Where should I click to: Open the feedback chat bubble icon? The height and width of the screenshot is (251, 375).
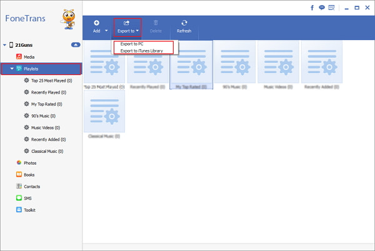(x=322, y=7)
